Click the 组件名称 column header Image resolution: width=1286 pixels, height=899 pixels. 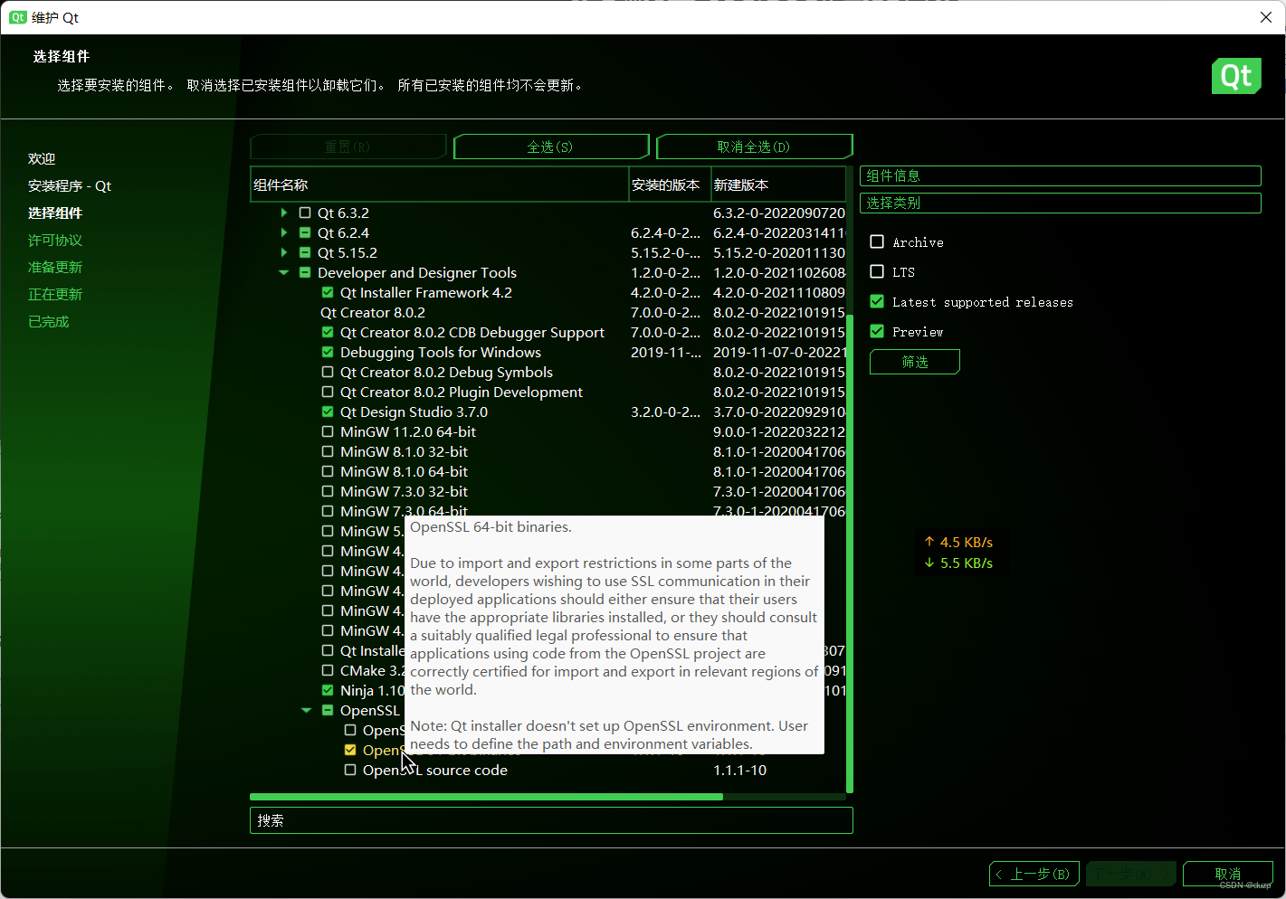439,185
